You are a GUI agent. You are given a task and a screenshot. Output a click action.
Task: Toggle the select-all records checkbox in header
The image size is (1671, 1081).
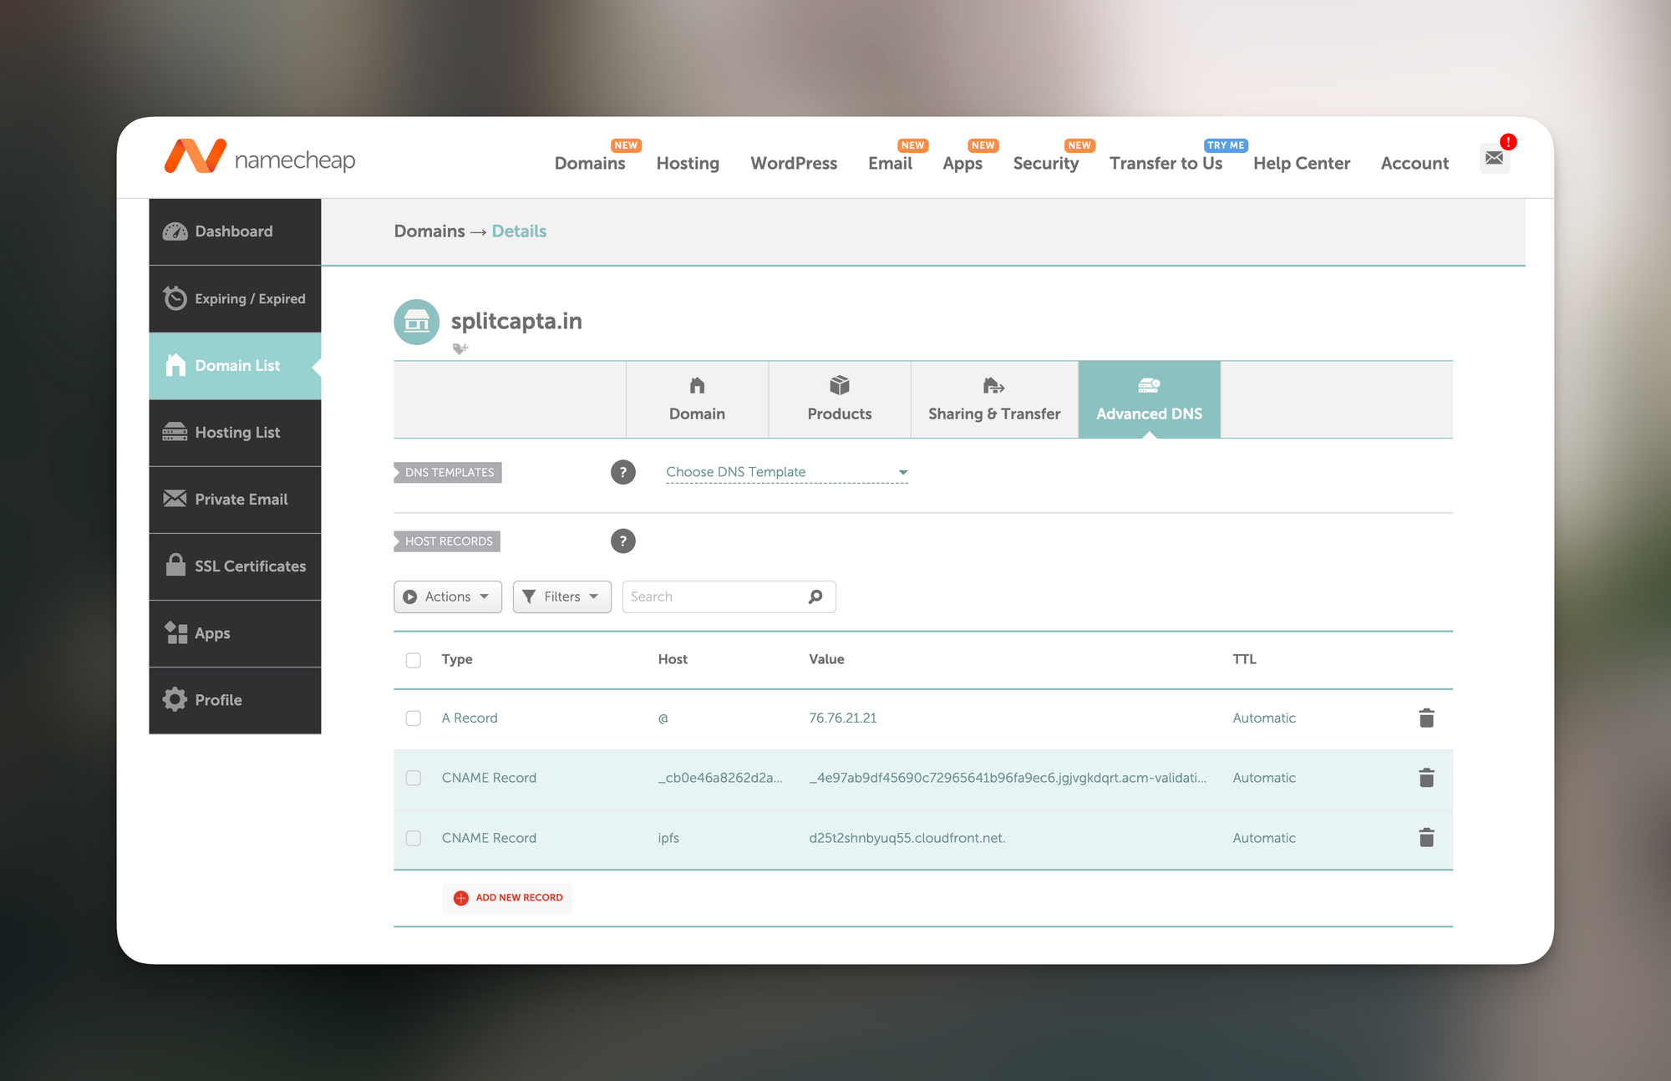click(x=414, y=660)
